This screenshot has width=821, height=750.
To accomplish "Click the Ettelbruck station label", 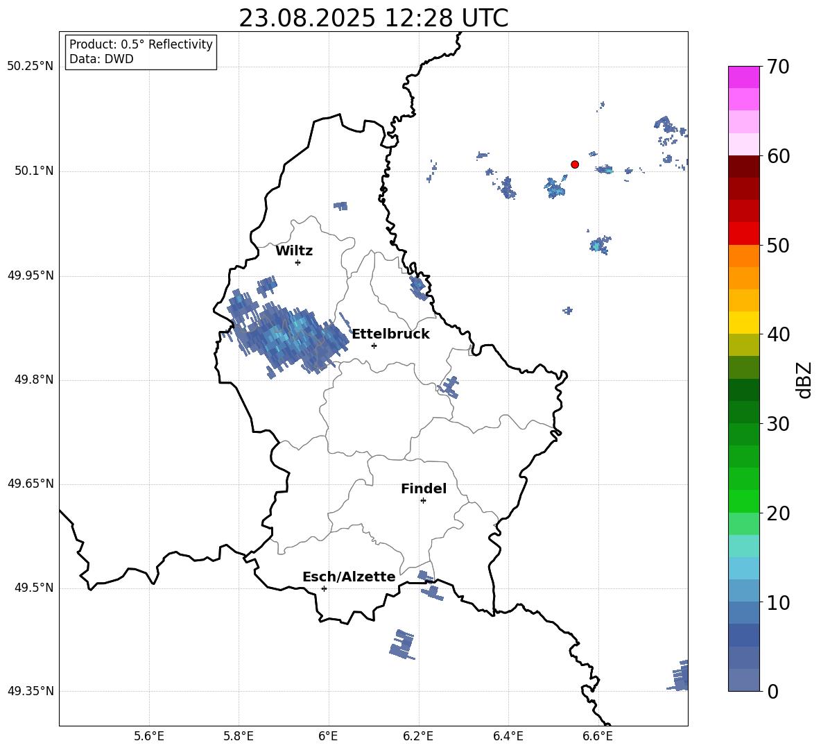I will pyautogui.click(x=390, y=334).
